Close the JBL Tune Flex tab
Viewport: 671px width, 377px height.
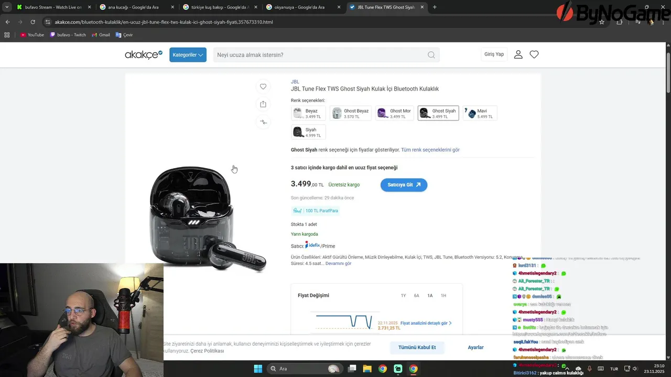pyautogui.click(x=423, y=7)
